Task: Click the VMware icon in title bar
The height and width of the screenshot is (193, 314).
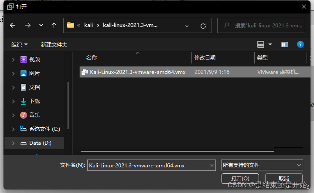Action: [10, 7]
